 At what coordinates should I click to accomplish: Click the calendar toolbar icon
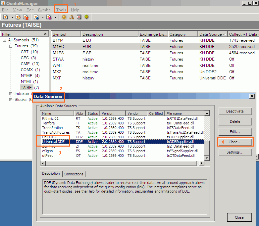(x=79, y=17)
